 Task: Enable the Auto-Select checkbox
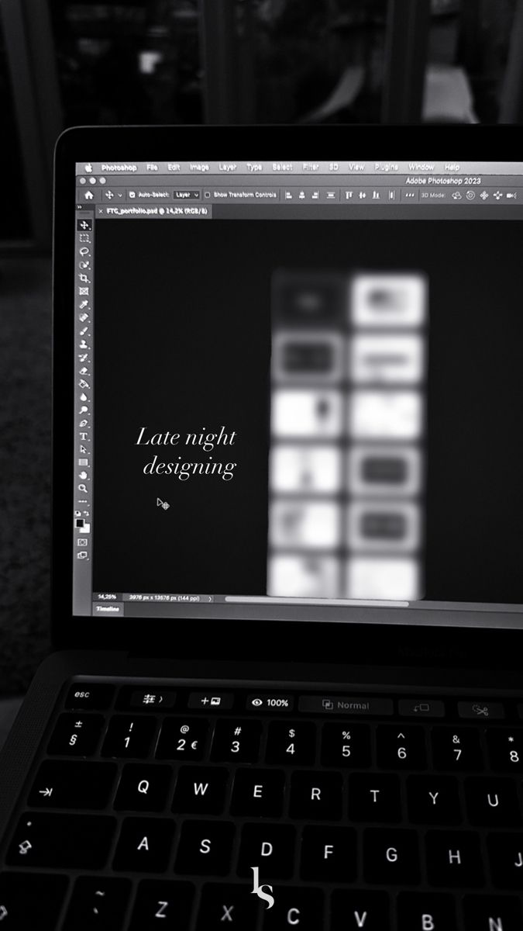pyautogui.click(x=132, y=196)
